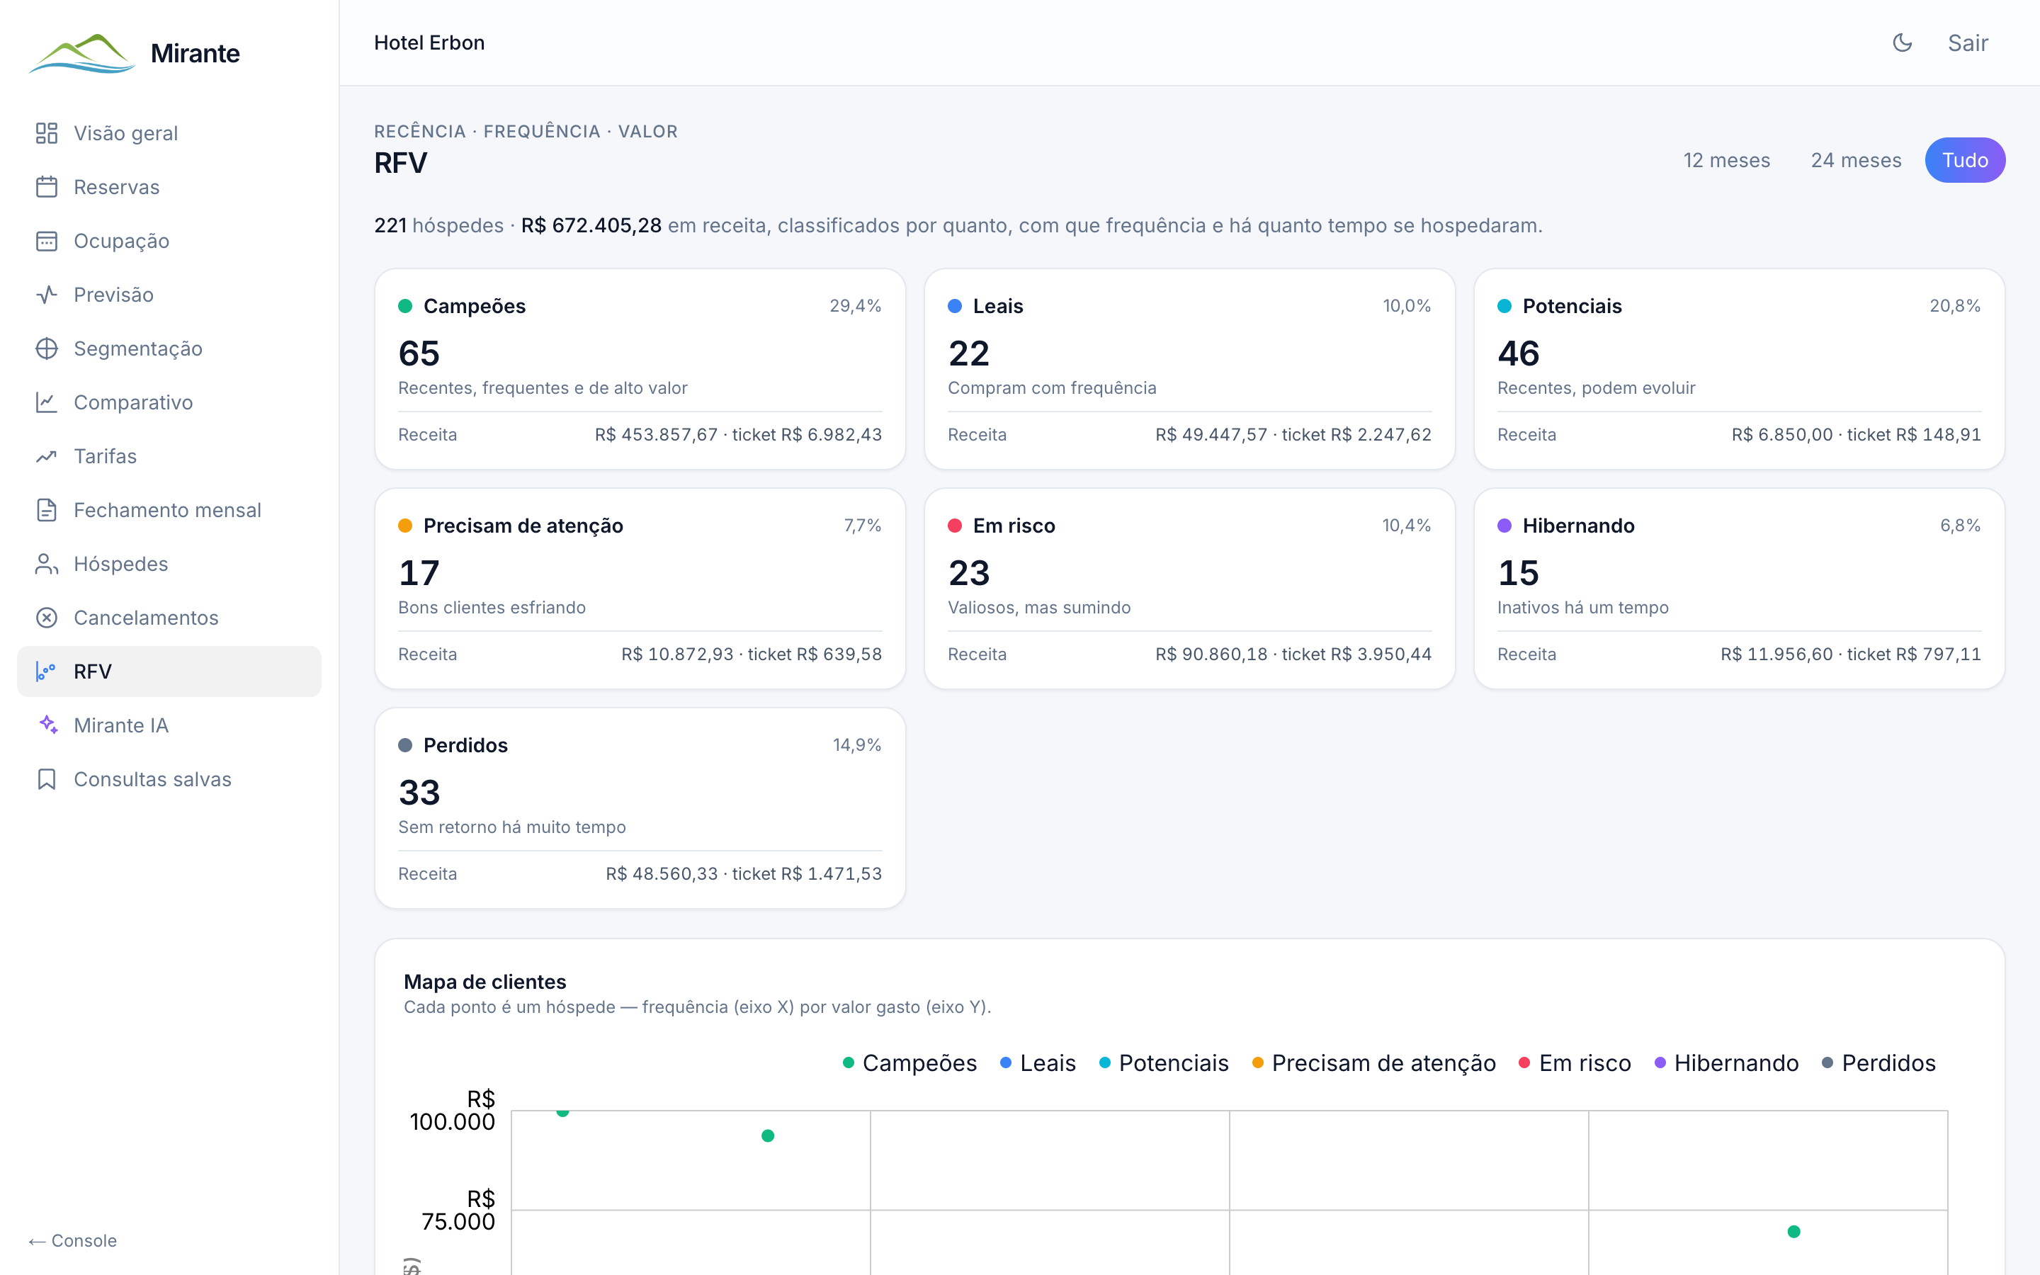
Task: Click the Consultas salvas bookmark icon
Action: 46,779
